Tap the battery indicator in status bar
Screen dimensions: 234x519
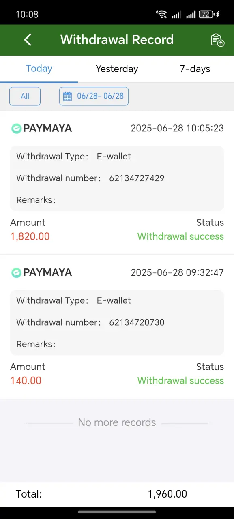click(209, 15)
